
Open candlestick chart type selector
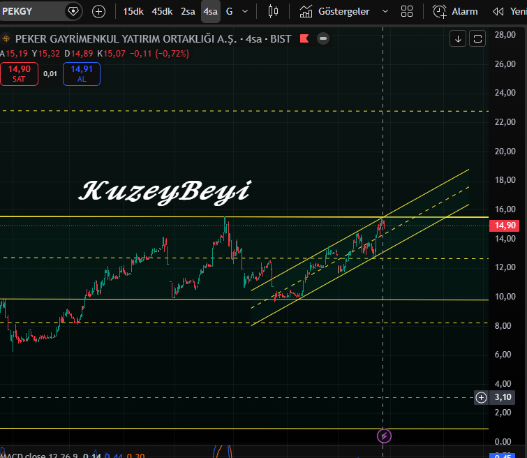[273, 11]
